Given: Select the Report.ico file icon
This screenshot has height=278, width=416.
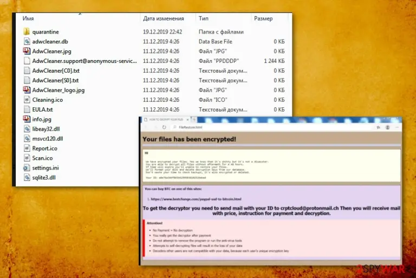Looking at the screenshot, I should (27, 148).
